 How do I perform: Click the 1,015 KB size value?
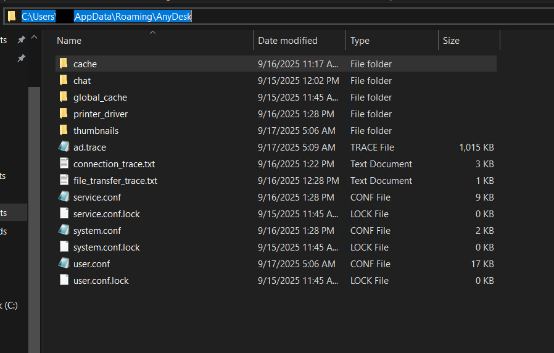tap(476, 147)
